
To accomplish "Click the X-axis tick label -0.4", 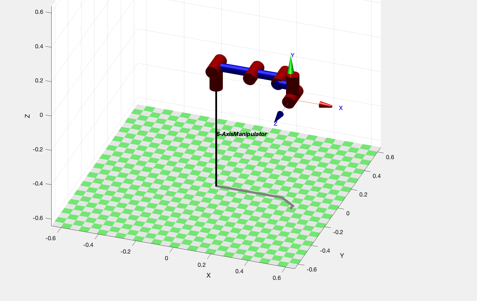I will point(88,245).
